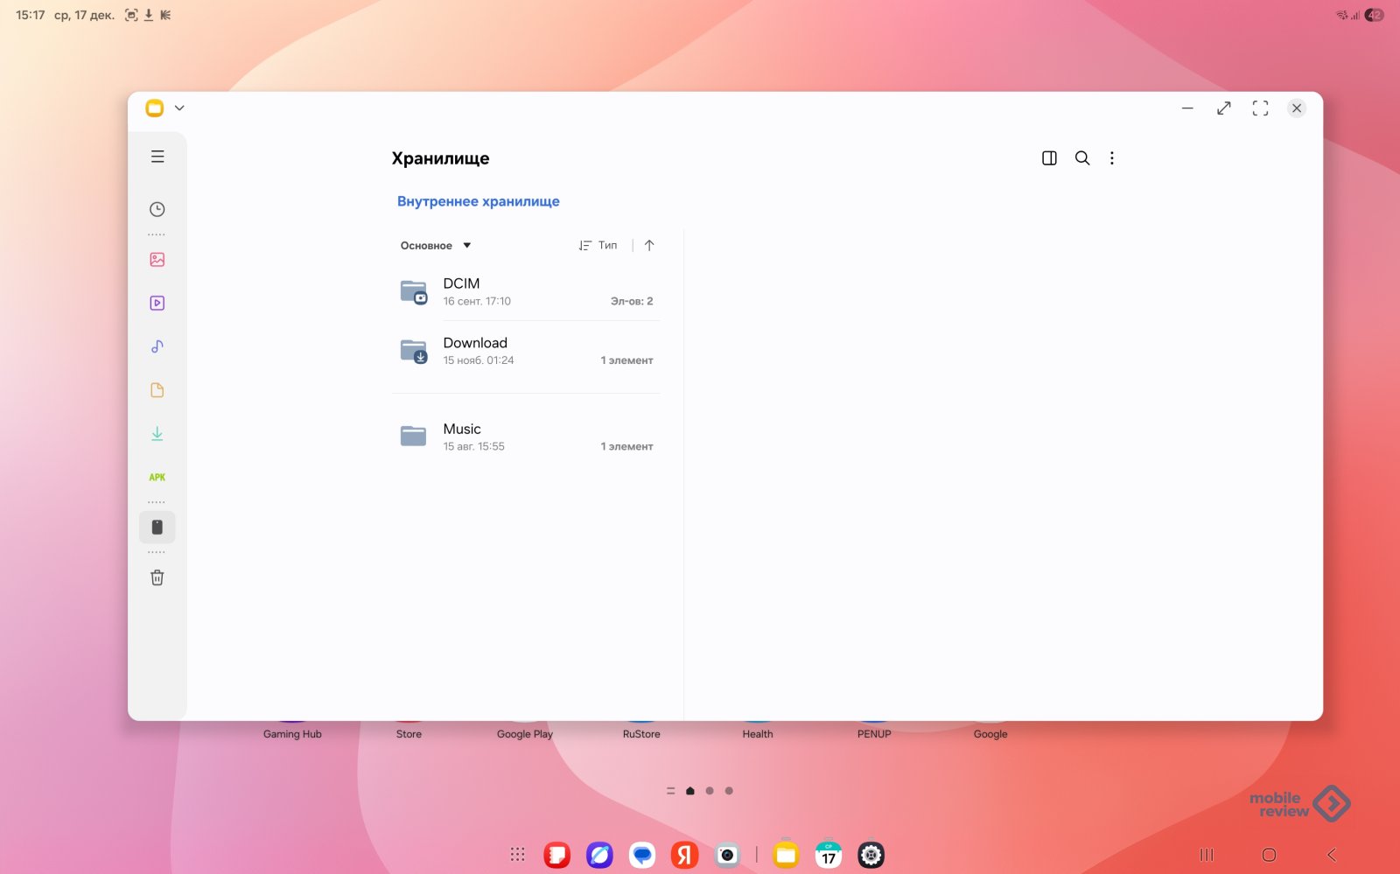Open the Trash bin in sidebar

coord(157,577)
